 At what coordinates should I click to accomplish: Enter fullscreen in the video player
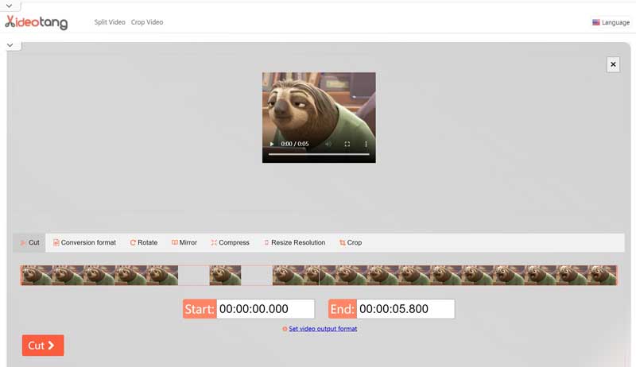347,144
